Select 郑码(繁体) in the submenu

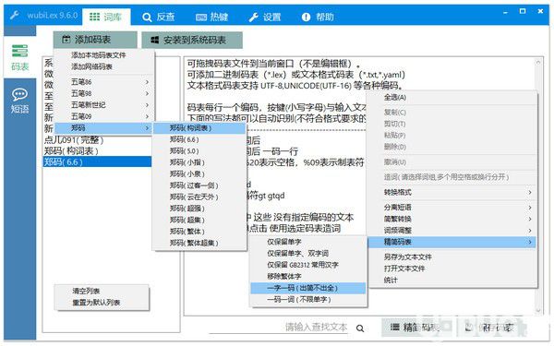click(x=199, y=232)
